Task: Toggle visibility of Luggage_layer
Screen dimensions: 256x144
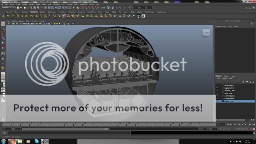Action: [217, 88]
